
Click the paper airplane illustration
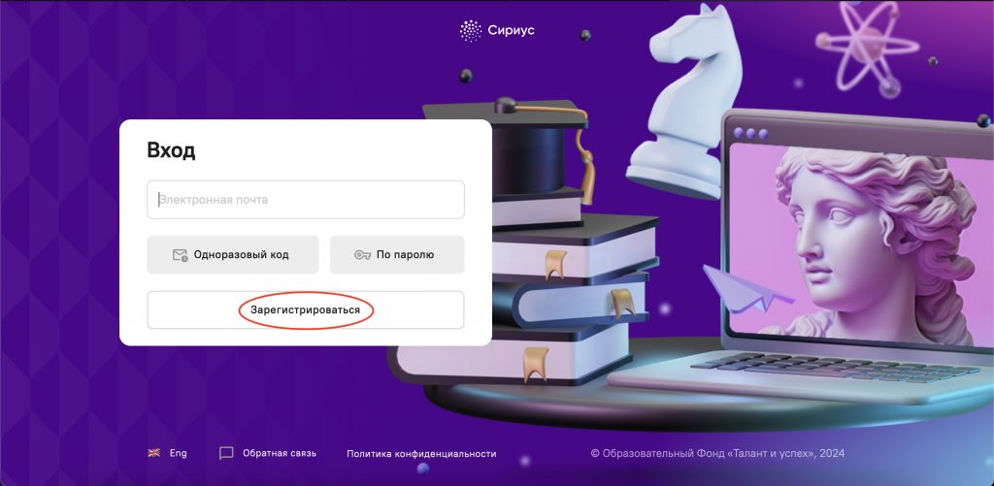coord(745,288)
